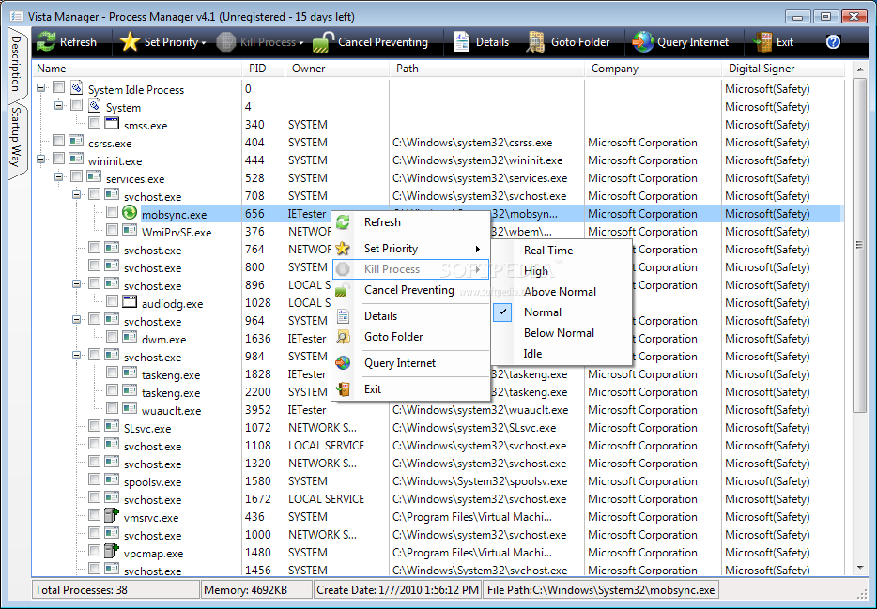This screenshot has height=609, width=877.
Task: Open the Kill Process toolbar dropdown arrow
Action: pyautogui.click(x=300, y=43)
